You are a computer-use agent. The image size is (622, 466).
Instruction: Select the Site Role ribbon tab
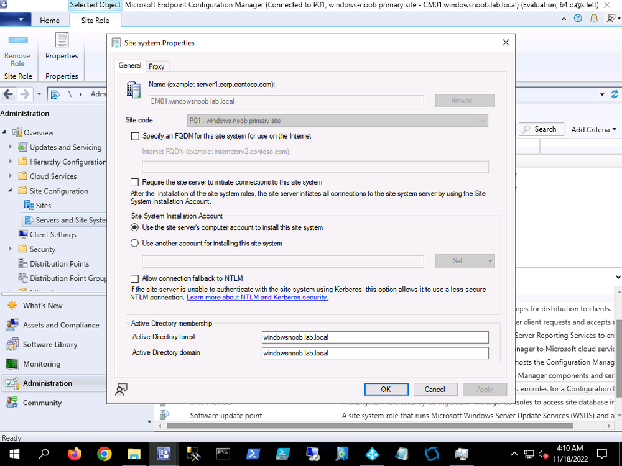point(95,21)
